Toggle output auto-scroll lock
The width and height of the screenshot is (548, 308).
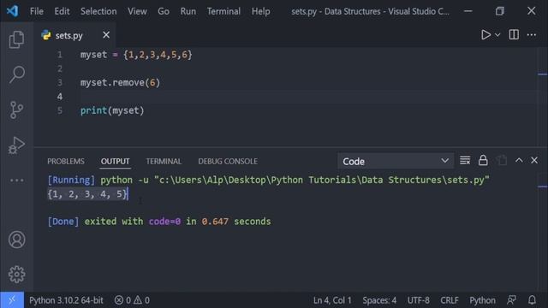[483, 160]
